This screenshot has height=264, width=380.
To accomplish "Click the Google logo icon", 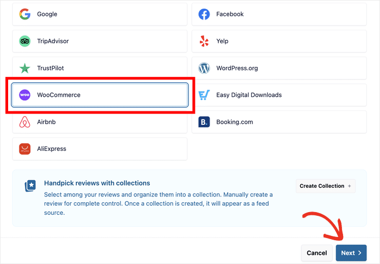I will pos(25,14).
